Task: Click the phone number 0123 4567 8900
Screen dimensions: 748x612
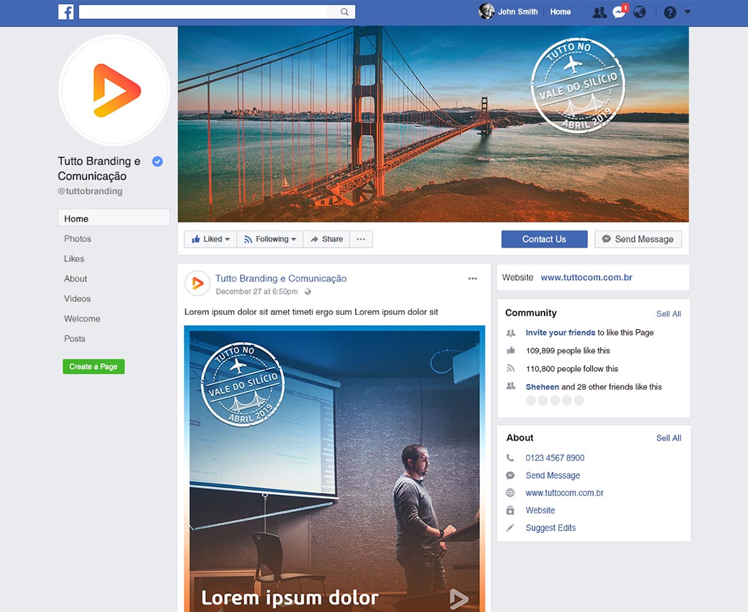Action: point(555,458)
